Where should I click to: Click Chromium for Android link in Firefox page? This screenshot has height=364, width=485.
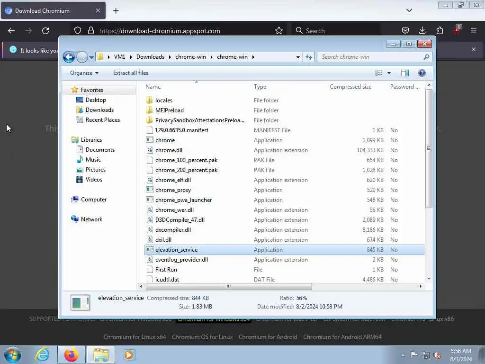click(x=268, y=337)
